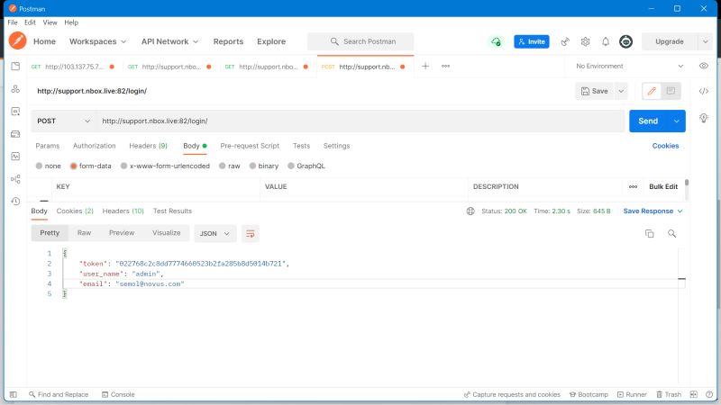Toggle two-pane view icon in status bar
The width and height of the screenshot is (721, 405).
(x=694, y=394)
